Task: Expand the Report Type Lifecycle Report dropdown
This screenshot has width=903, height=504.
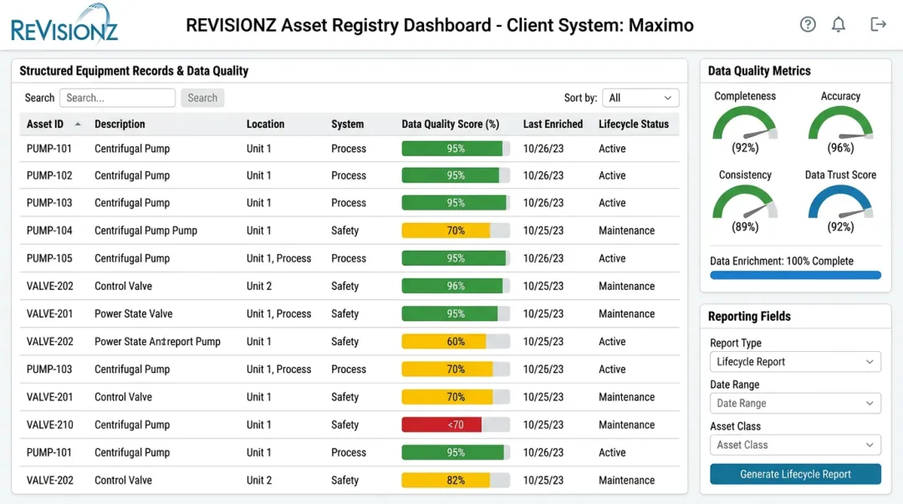Action: [795, 362]
